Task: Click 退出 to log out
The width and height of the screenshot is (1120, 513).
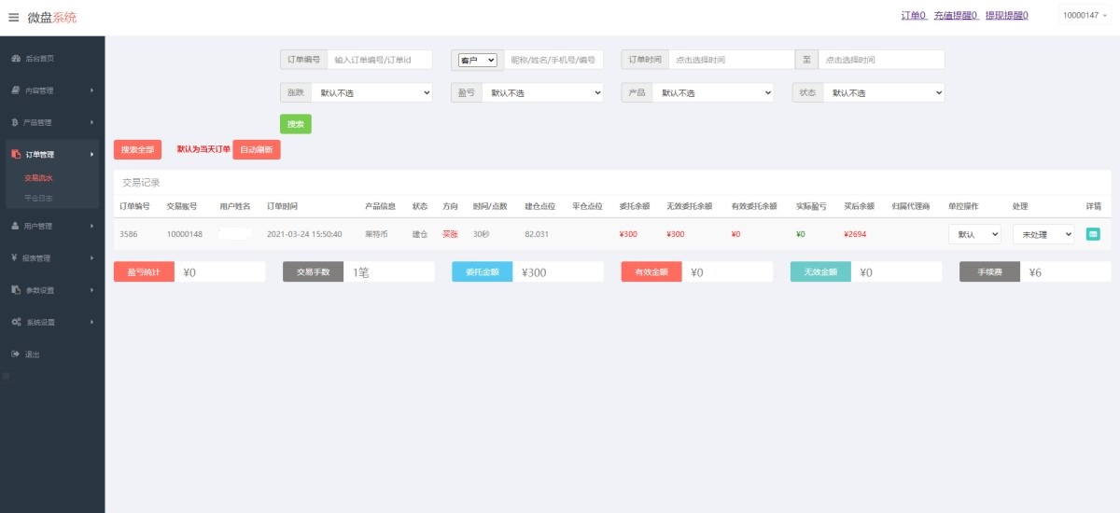Action: coord(52,354)
